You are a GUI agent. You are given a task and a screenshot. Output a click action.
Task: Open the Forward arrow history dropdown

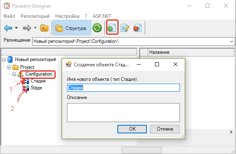(x=35, y=28)
